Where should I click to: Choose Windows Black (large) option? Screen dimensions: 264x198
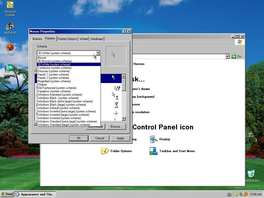pyautogui.click(x=69, y=105)
